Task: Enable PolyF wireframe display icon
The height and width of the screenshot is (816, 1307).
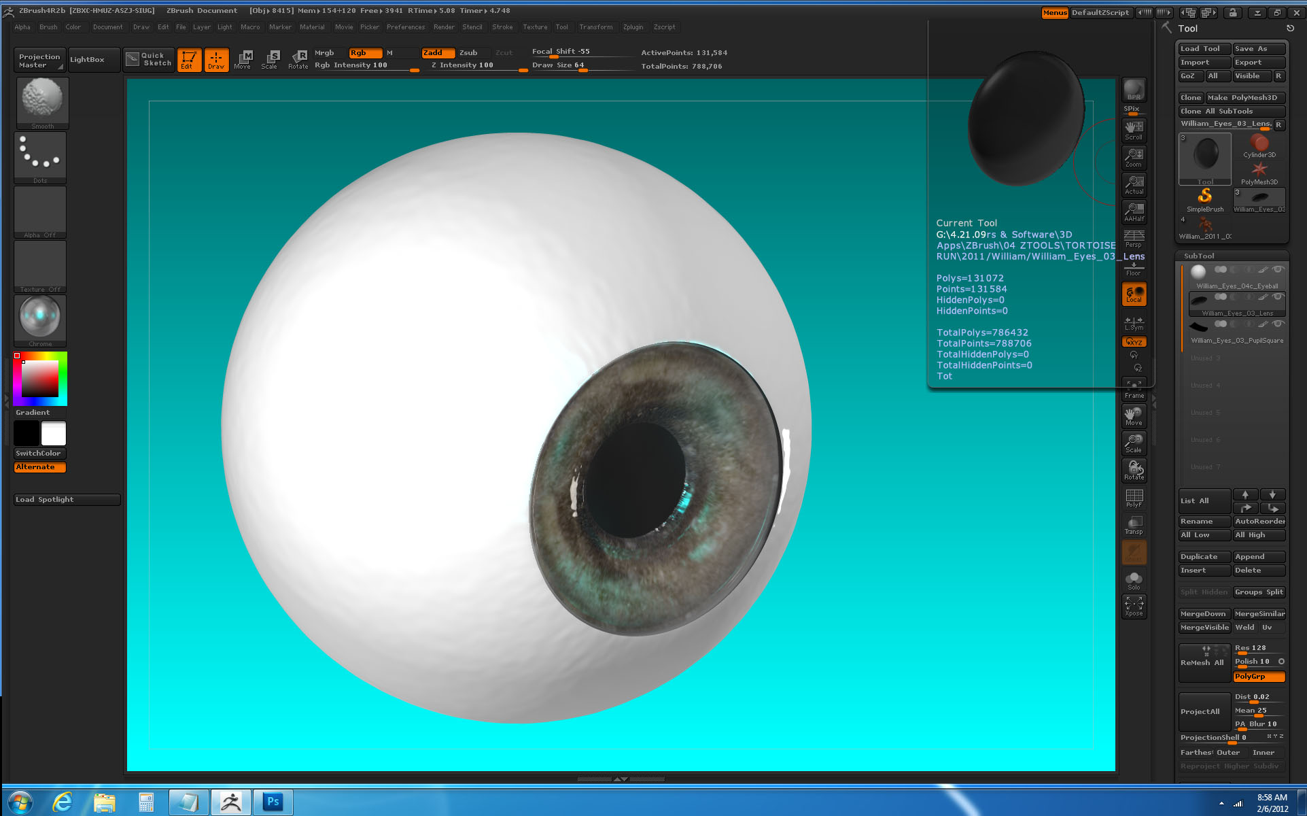Action: click(1134, 498)
